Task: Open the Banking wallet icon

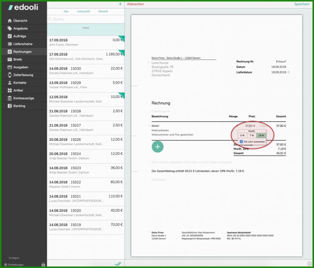Action: click(10, 106)
